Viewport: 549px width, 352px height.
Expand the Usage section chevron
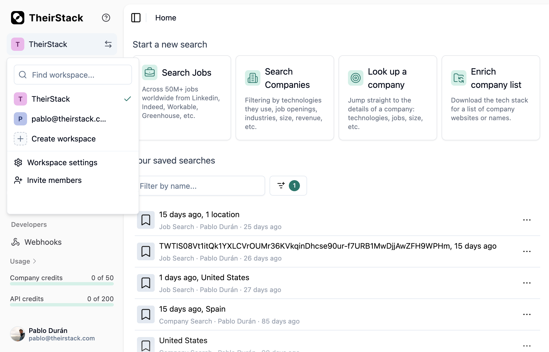(35, 261)
